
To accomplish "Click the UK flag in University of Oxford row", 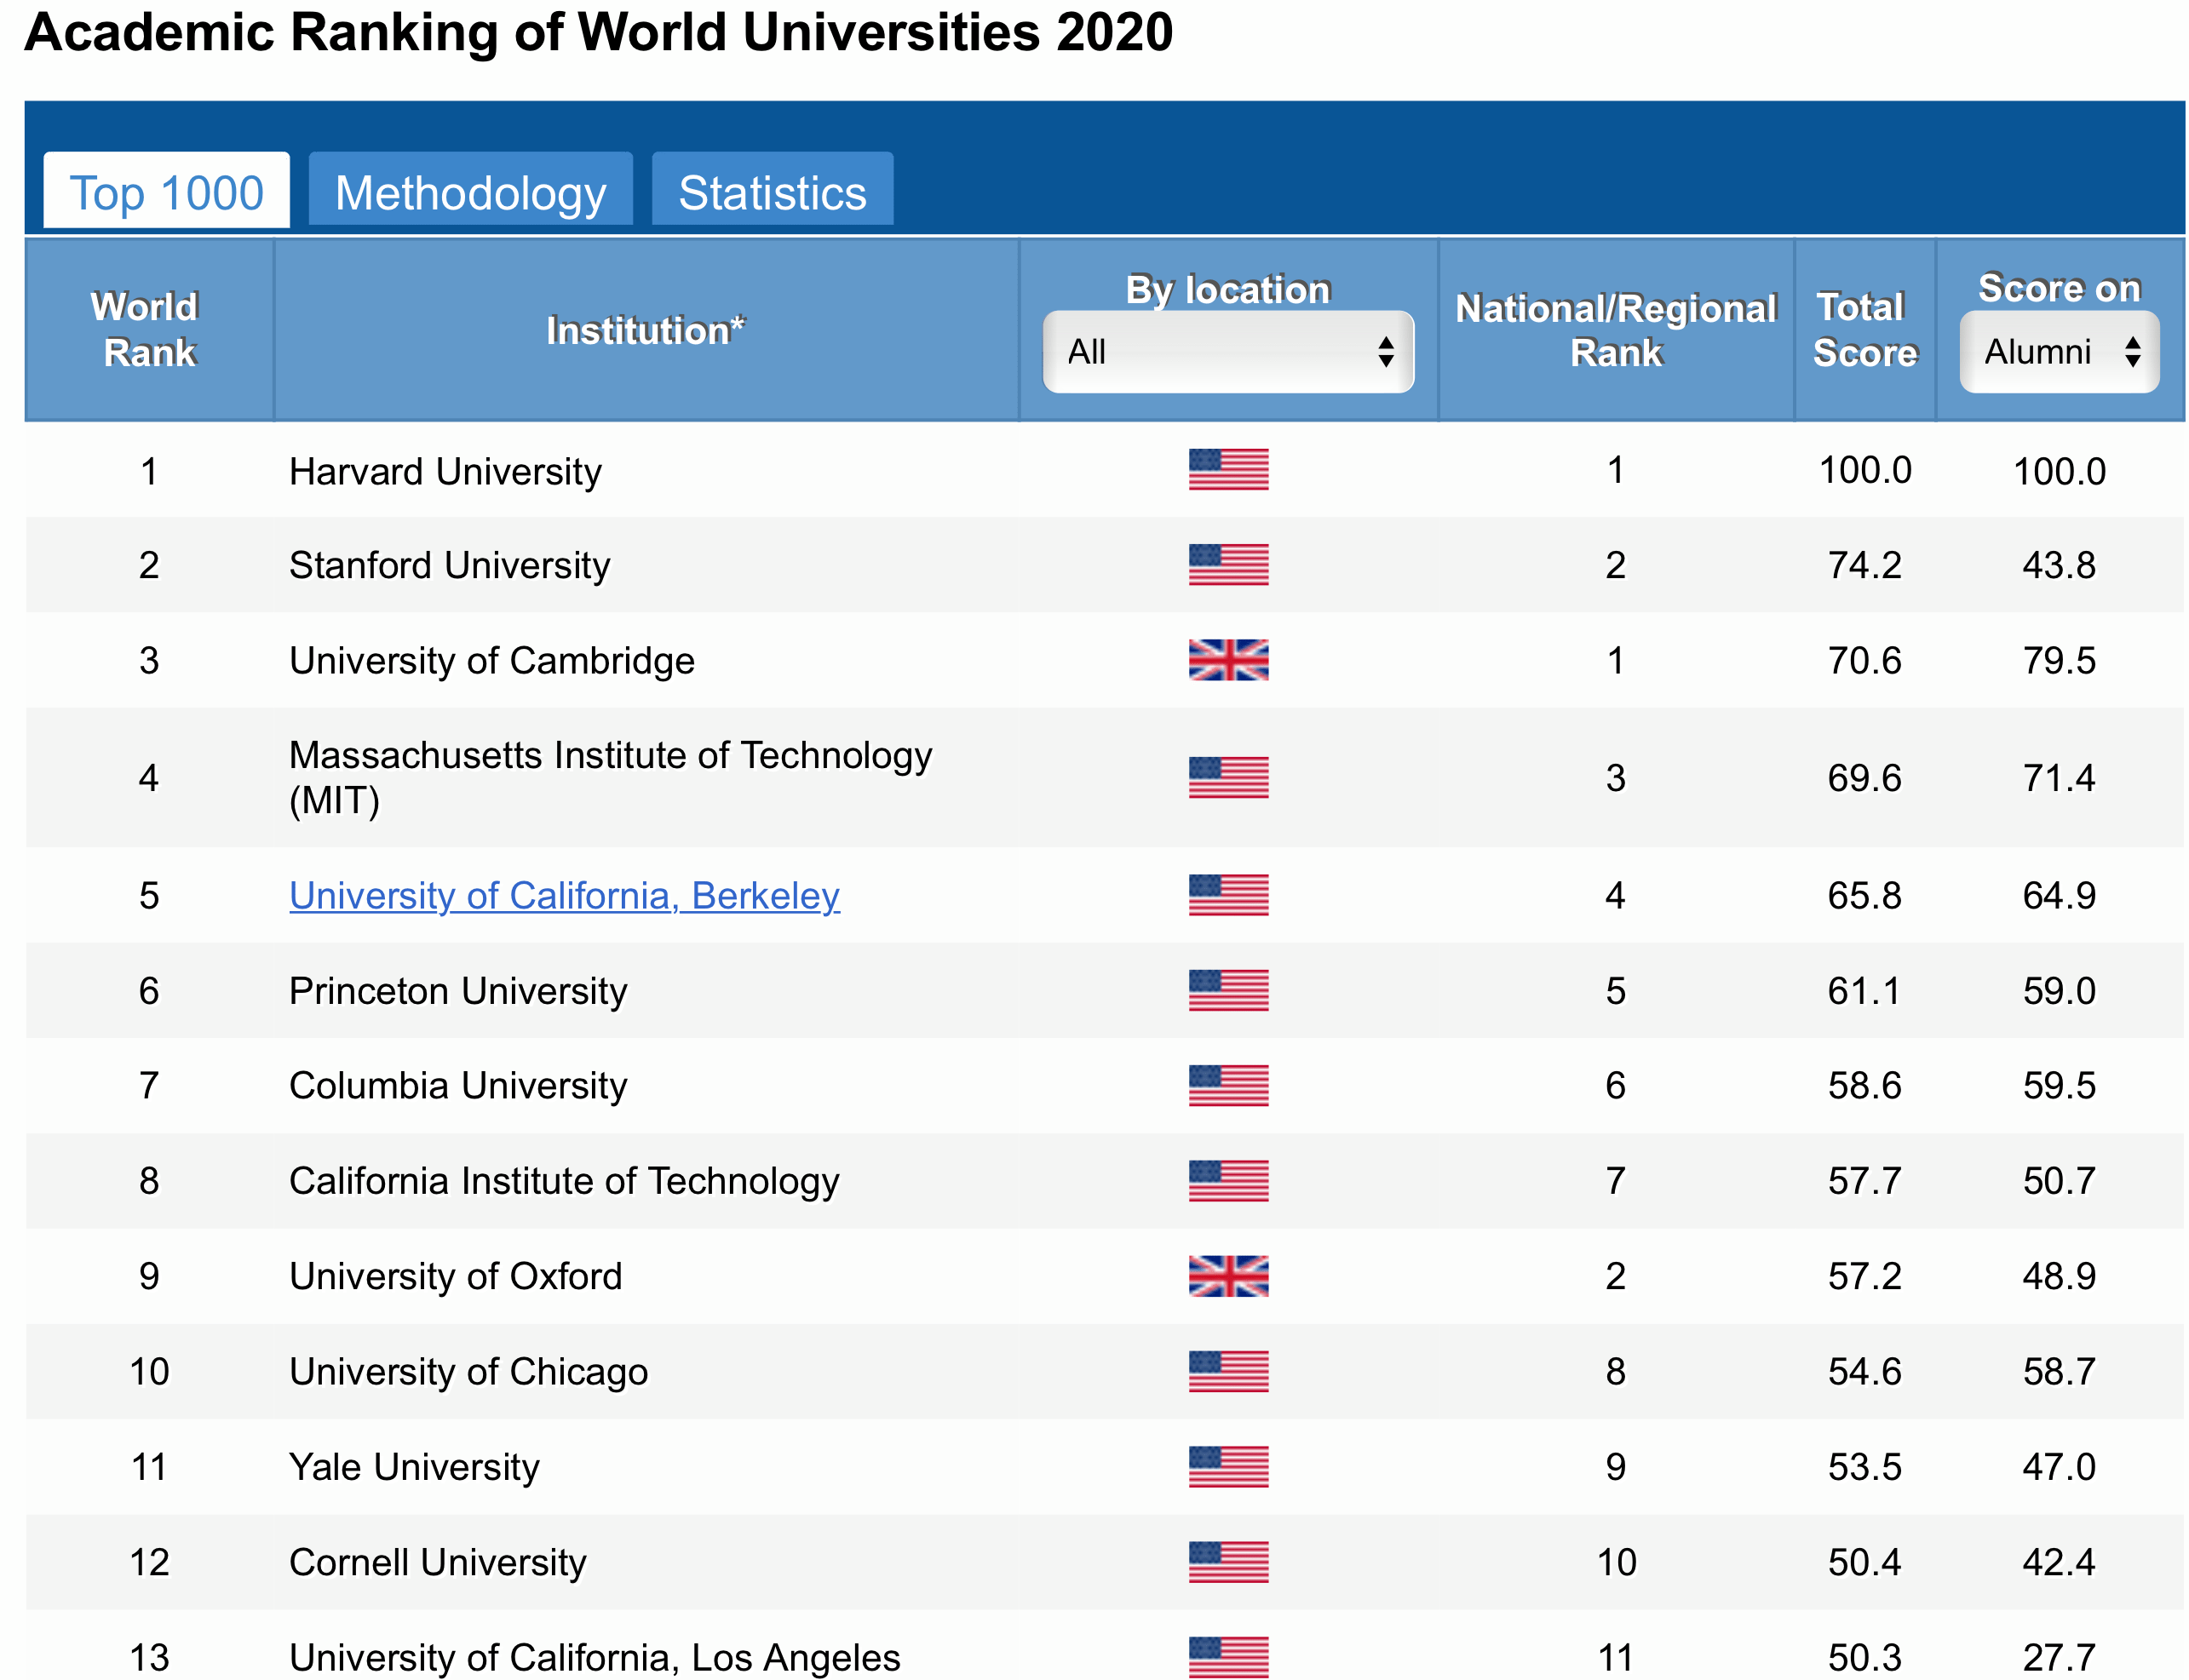I will pos(1228,1276).
